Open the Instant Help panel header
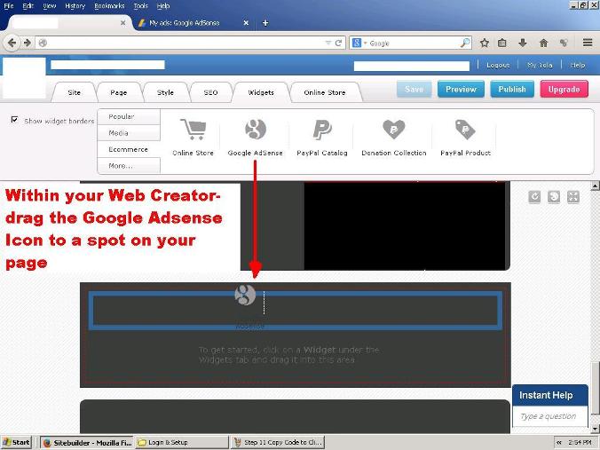The width and height of the screenshot is (600, 450). coord(550,395)
